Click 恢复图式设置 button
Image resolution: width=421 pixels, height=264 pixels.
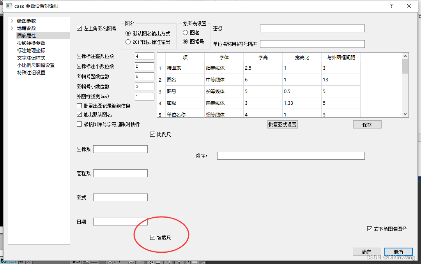283,125
